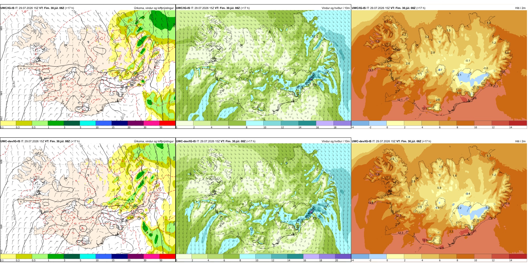The image size is (532, 266).
Task: Pick the orange 8–10 swatch in UWC-dev temperature legend
Action: tap(465, 256)
